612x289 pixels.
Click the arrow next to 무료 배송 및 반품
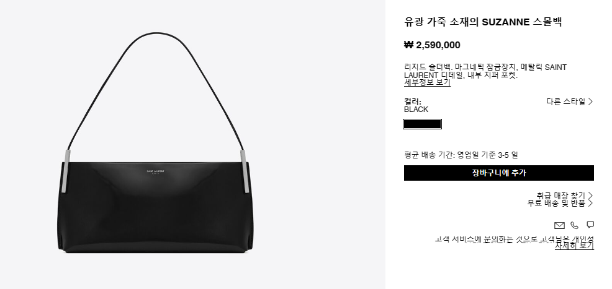(590, 203)
